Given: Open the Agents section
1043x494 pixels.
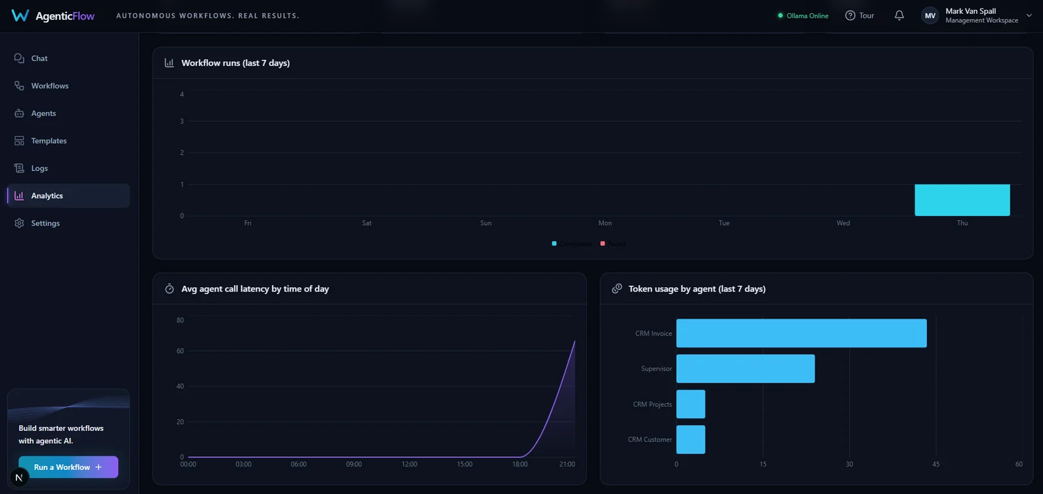Looking at the screenshot, I should (68, 113).
